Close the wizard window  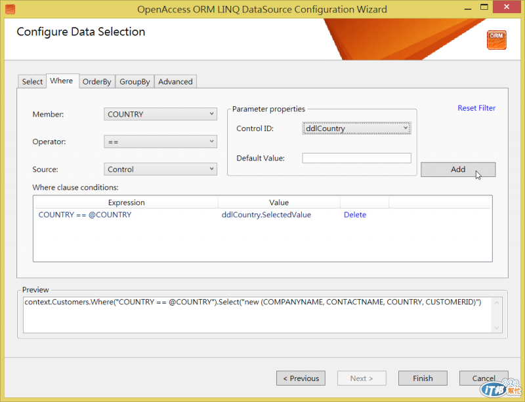(507, 7)
